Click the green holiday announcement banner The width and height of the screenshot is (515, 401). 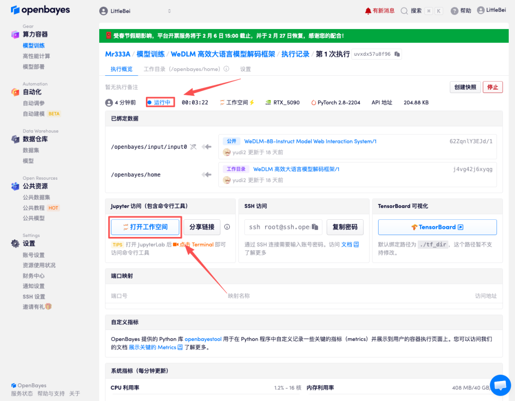tap(304, 36)
